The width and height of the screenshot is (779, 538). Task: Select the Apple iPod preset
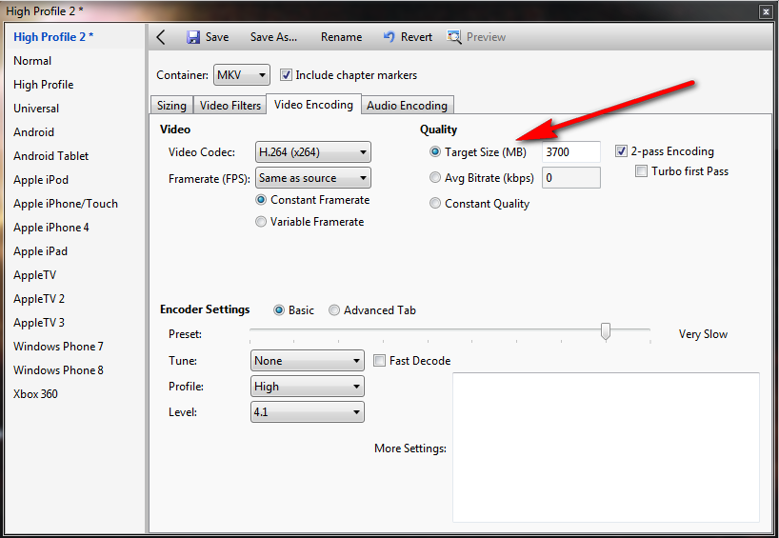pyautogui.click(x=41, y=180)
